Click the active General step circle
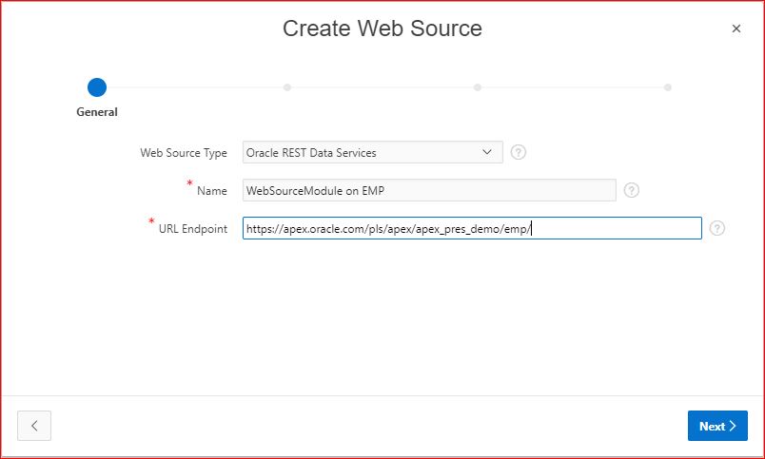The height and width of the screenshot is (459, 765). [97, 87]
